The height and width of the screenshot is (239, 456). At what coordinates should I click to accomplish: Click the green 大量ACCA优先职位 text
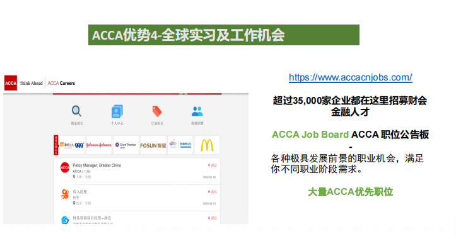pyautogui.click(x=351, y=192)
